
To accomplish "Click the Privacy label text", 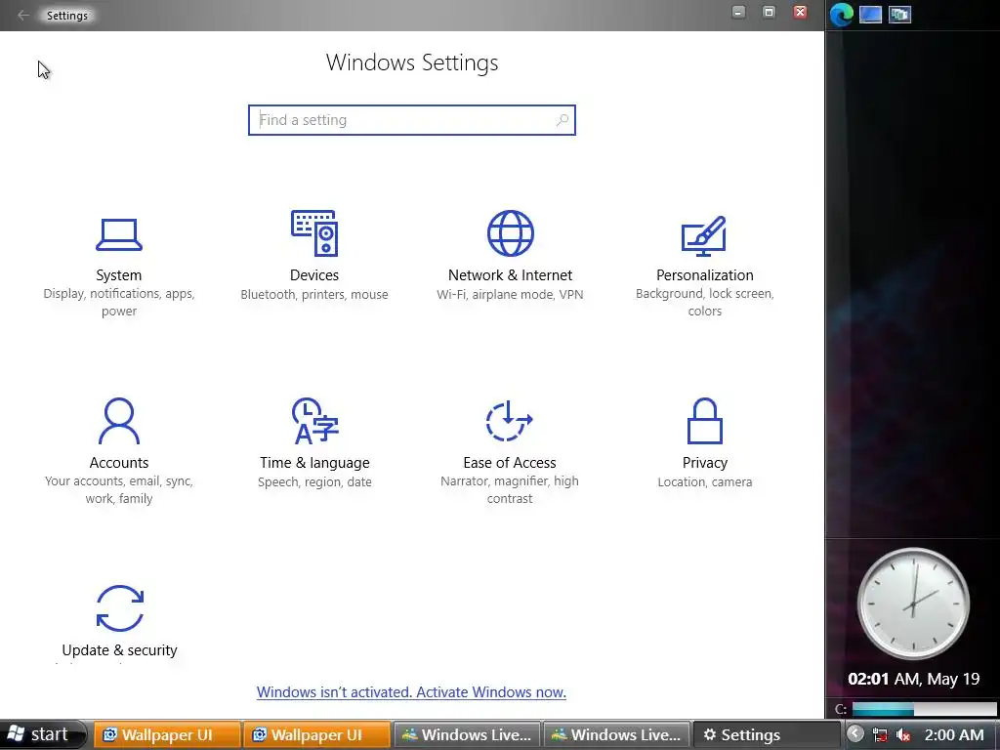I will 705,462.
